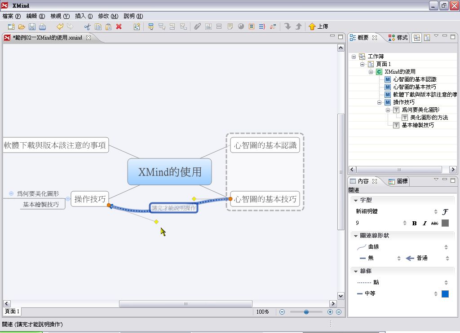The width and height of the screenshot is (460, 333).
Task: Toggle strikethrough ABC in font section
Action: coord(434,223)
